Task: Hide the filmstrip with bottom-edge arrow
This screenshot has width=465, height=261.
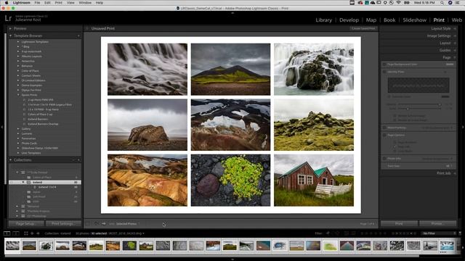Action: pyautogui.click(x=232, y=260)
